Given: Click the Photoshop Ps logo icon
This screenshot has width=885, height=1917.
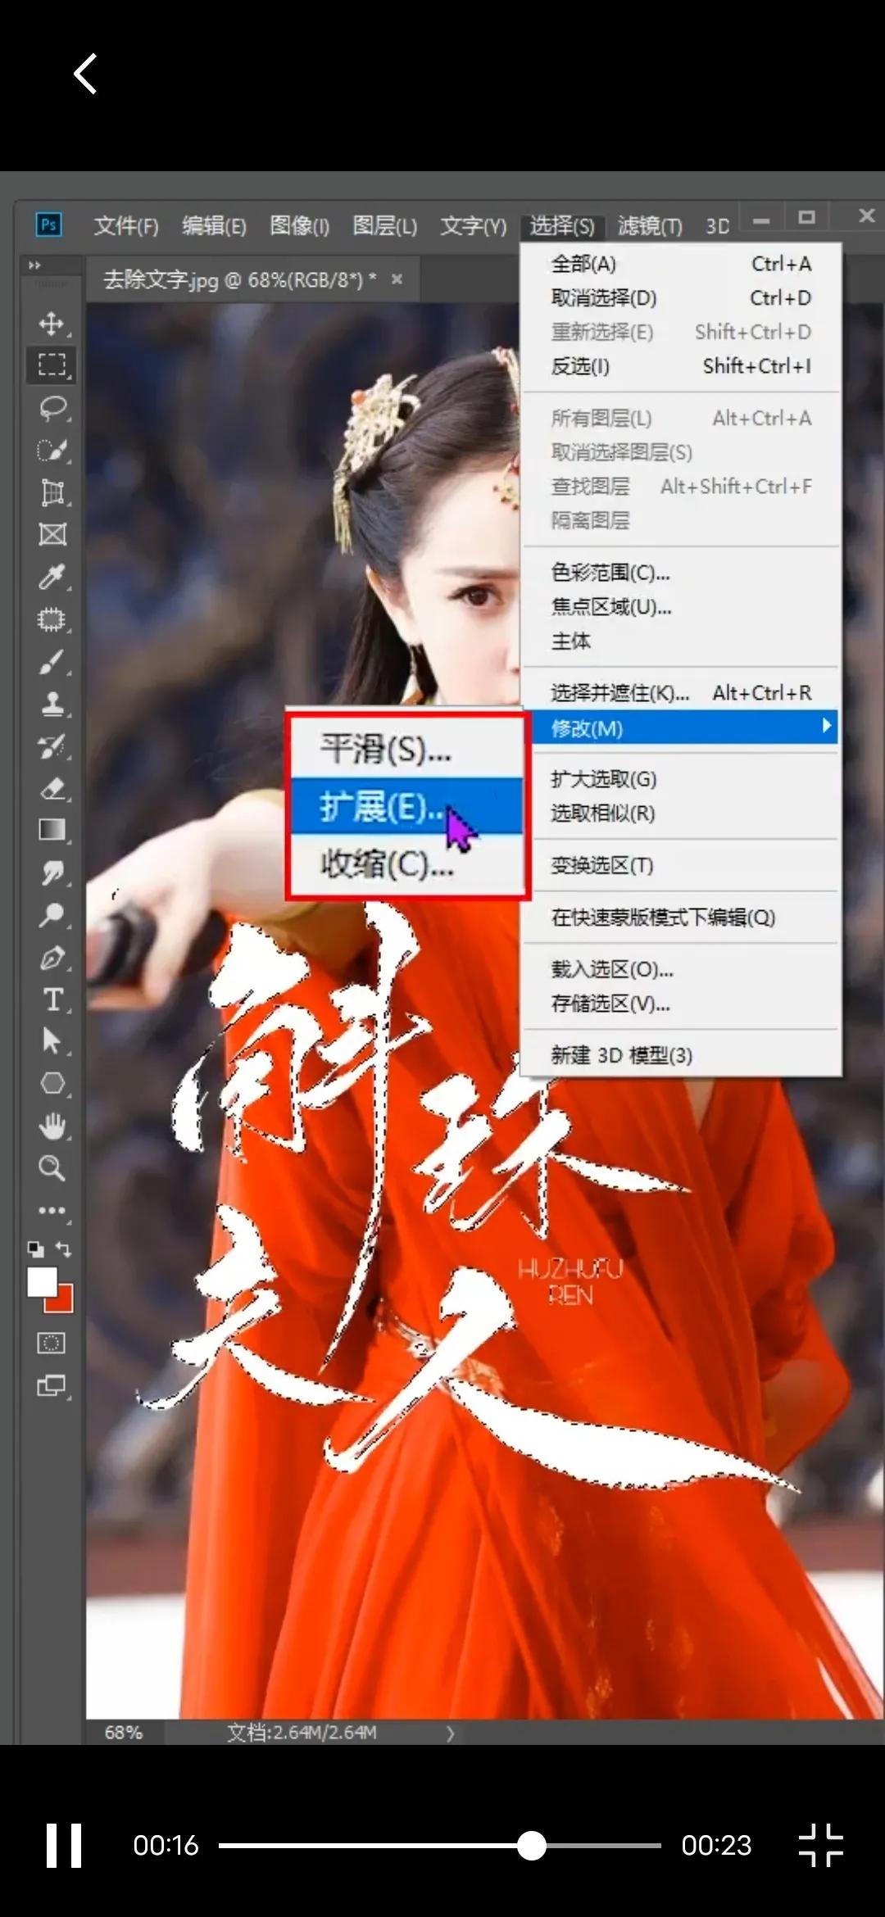Looking at the screenshot, I should (48, 224).
